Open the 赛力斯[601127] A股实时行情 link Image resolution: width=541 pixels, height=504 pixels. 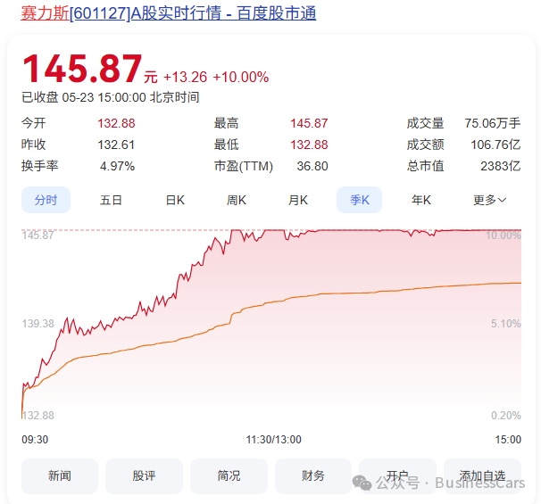click(x=169, y=13)
